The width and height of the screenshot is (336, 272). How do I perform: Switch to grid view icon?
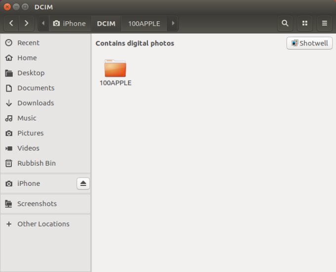click(305, 23)
